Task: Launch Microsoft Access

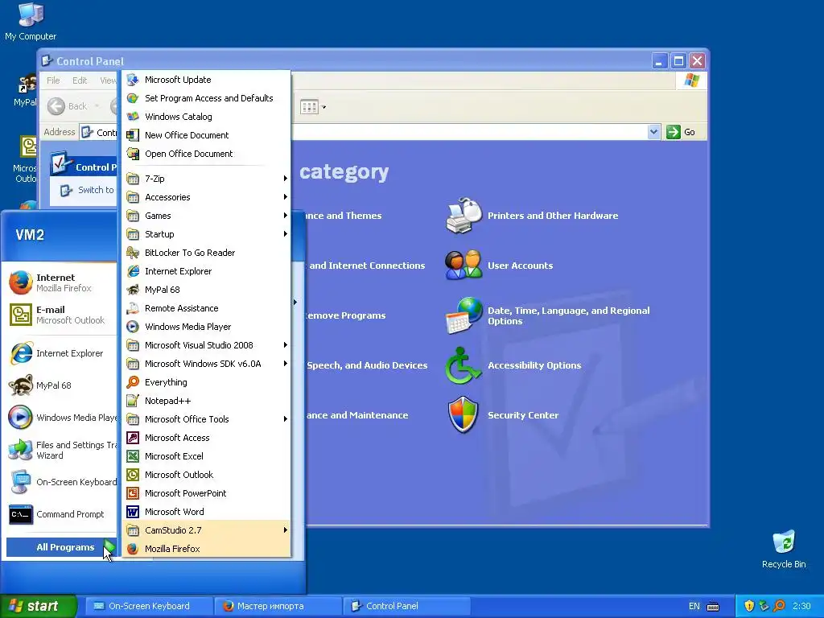Action: tap(207, 438)
